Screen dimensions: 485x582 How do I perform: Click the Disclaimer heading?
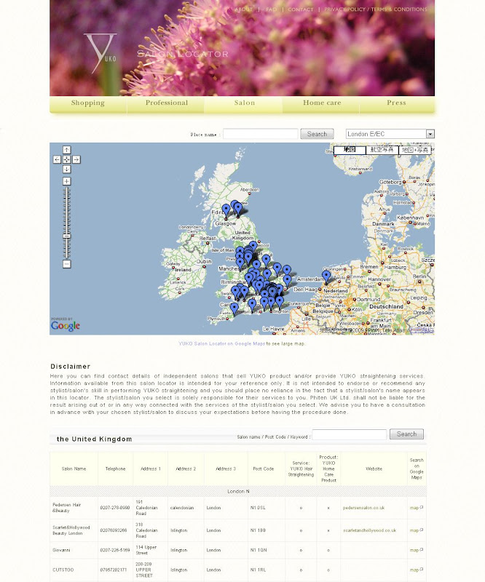pos(70,367)
